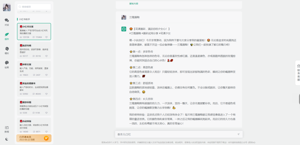The height and width of the screenshot is (145, 300).
Task: Send the message with the paper plane icon
Action: (238, 134)
